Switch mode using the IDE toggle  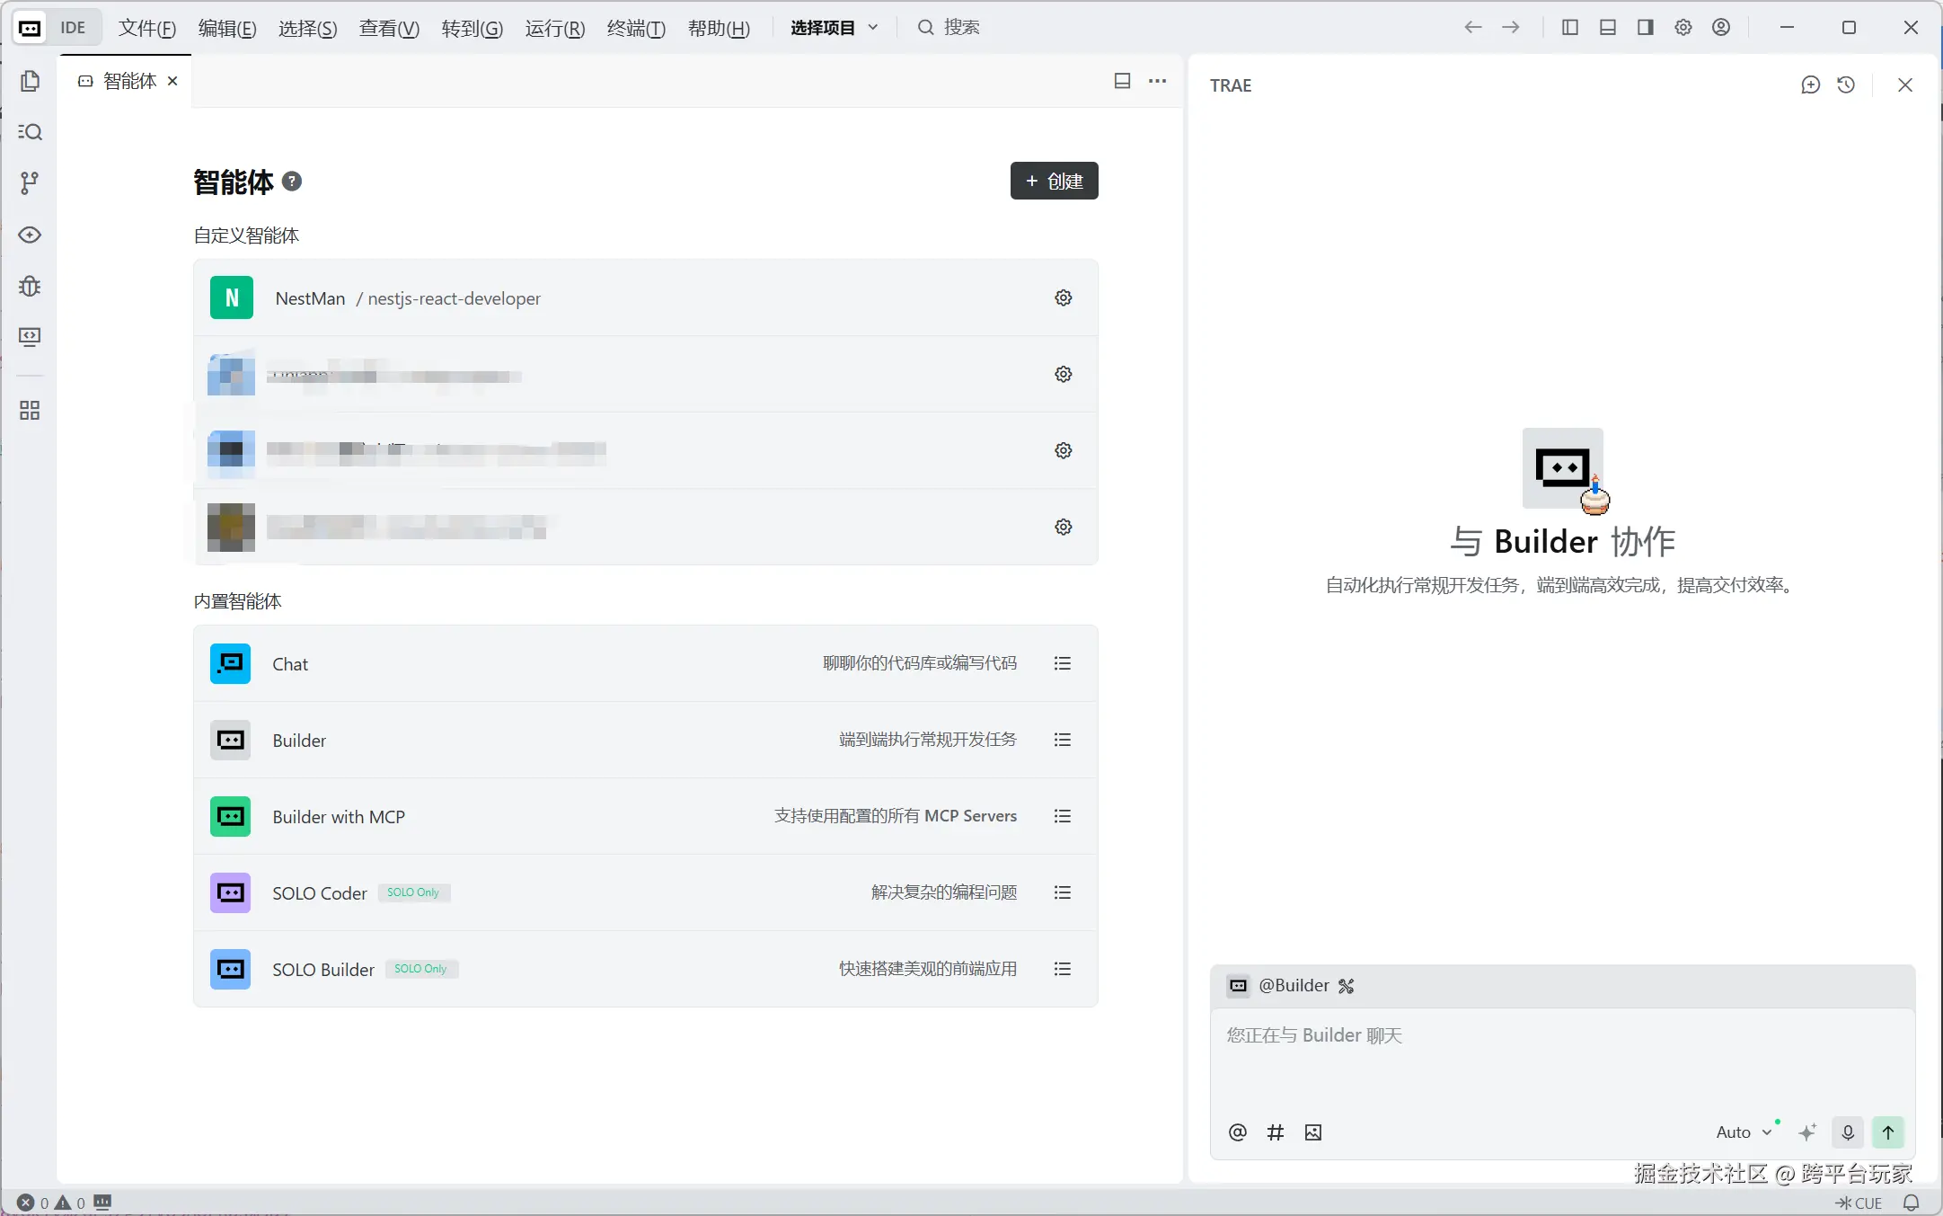(x=57, y=28)
